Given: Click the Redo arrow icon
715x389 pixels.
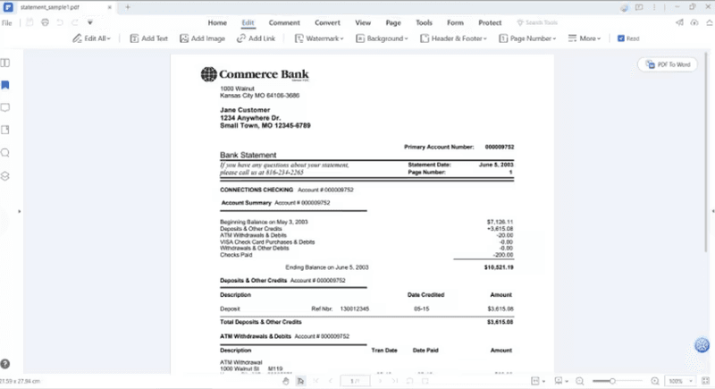Looking at the screenshot, I should (75, 22).
